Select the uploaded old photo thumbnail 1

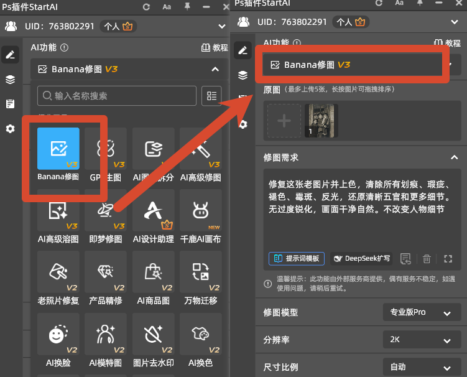[321, 121]
